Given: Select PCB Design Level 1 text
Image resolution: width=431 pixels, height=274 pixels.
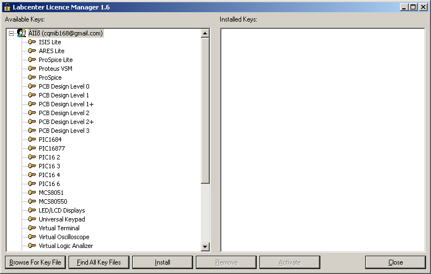Looking at the screenshot, I should [x=64, y=95].
